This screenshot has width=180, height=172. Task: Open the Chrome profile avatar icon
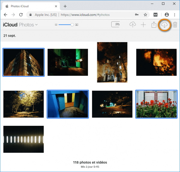tap(167, 15)
